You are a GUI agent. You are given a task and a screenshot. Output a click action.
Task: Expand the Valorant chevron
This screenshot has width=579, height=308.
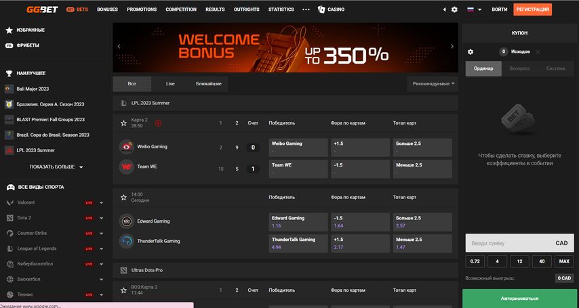pyautogui.click(x=101, y=203)
